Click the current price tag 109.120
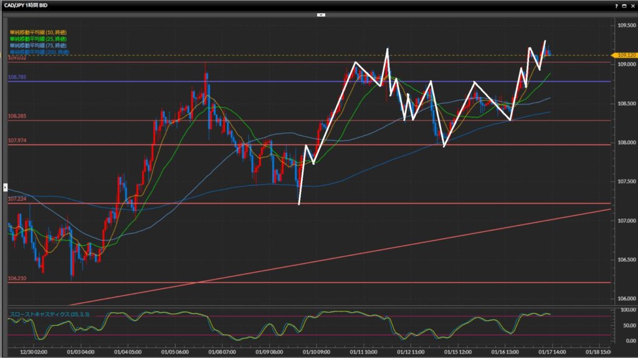This screenshot has height=358, width=638. (x=625, y=55)
